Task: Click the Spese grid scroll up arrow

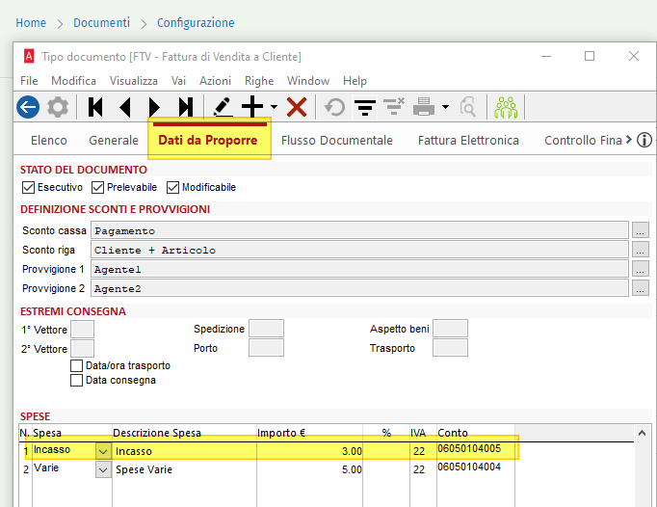Action: click(x=642, y=433)
